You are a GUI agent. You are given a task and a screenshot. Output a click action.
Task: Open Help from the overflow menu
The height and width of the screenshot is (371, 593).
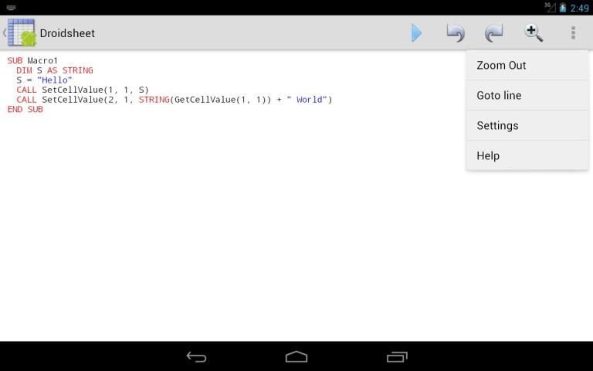pyautogui.click(x=488, y=156)
